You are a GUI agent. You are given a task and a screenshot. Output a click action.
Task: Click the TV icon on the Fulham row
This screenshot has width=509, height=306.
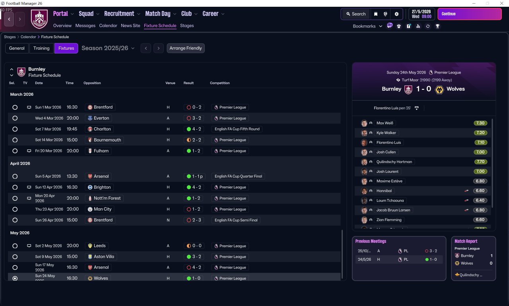(29, 151)
